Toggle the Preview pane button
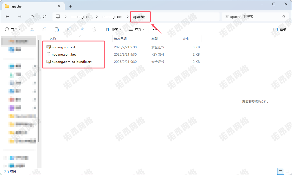The width and height of the screenshot is (292, 175). coord(280,30)
